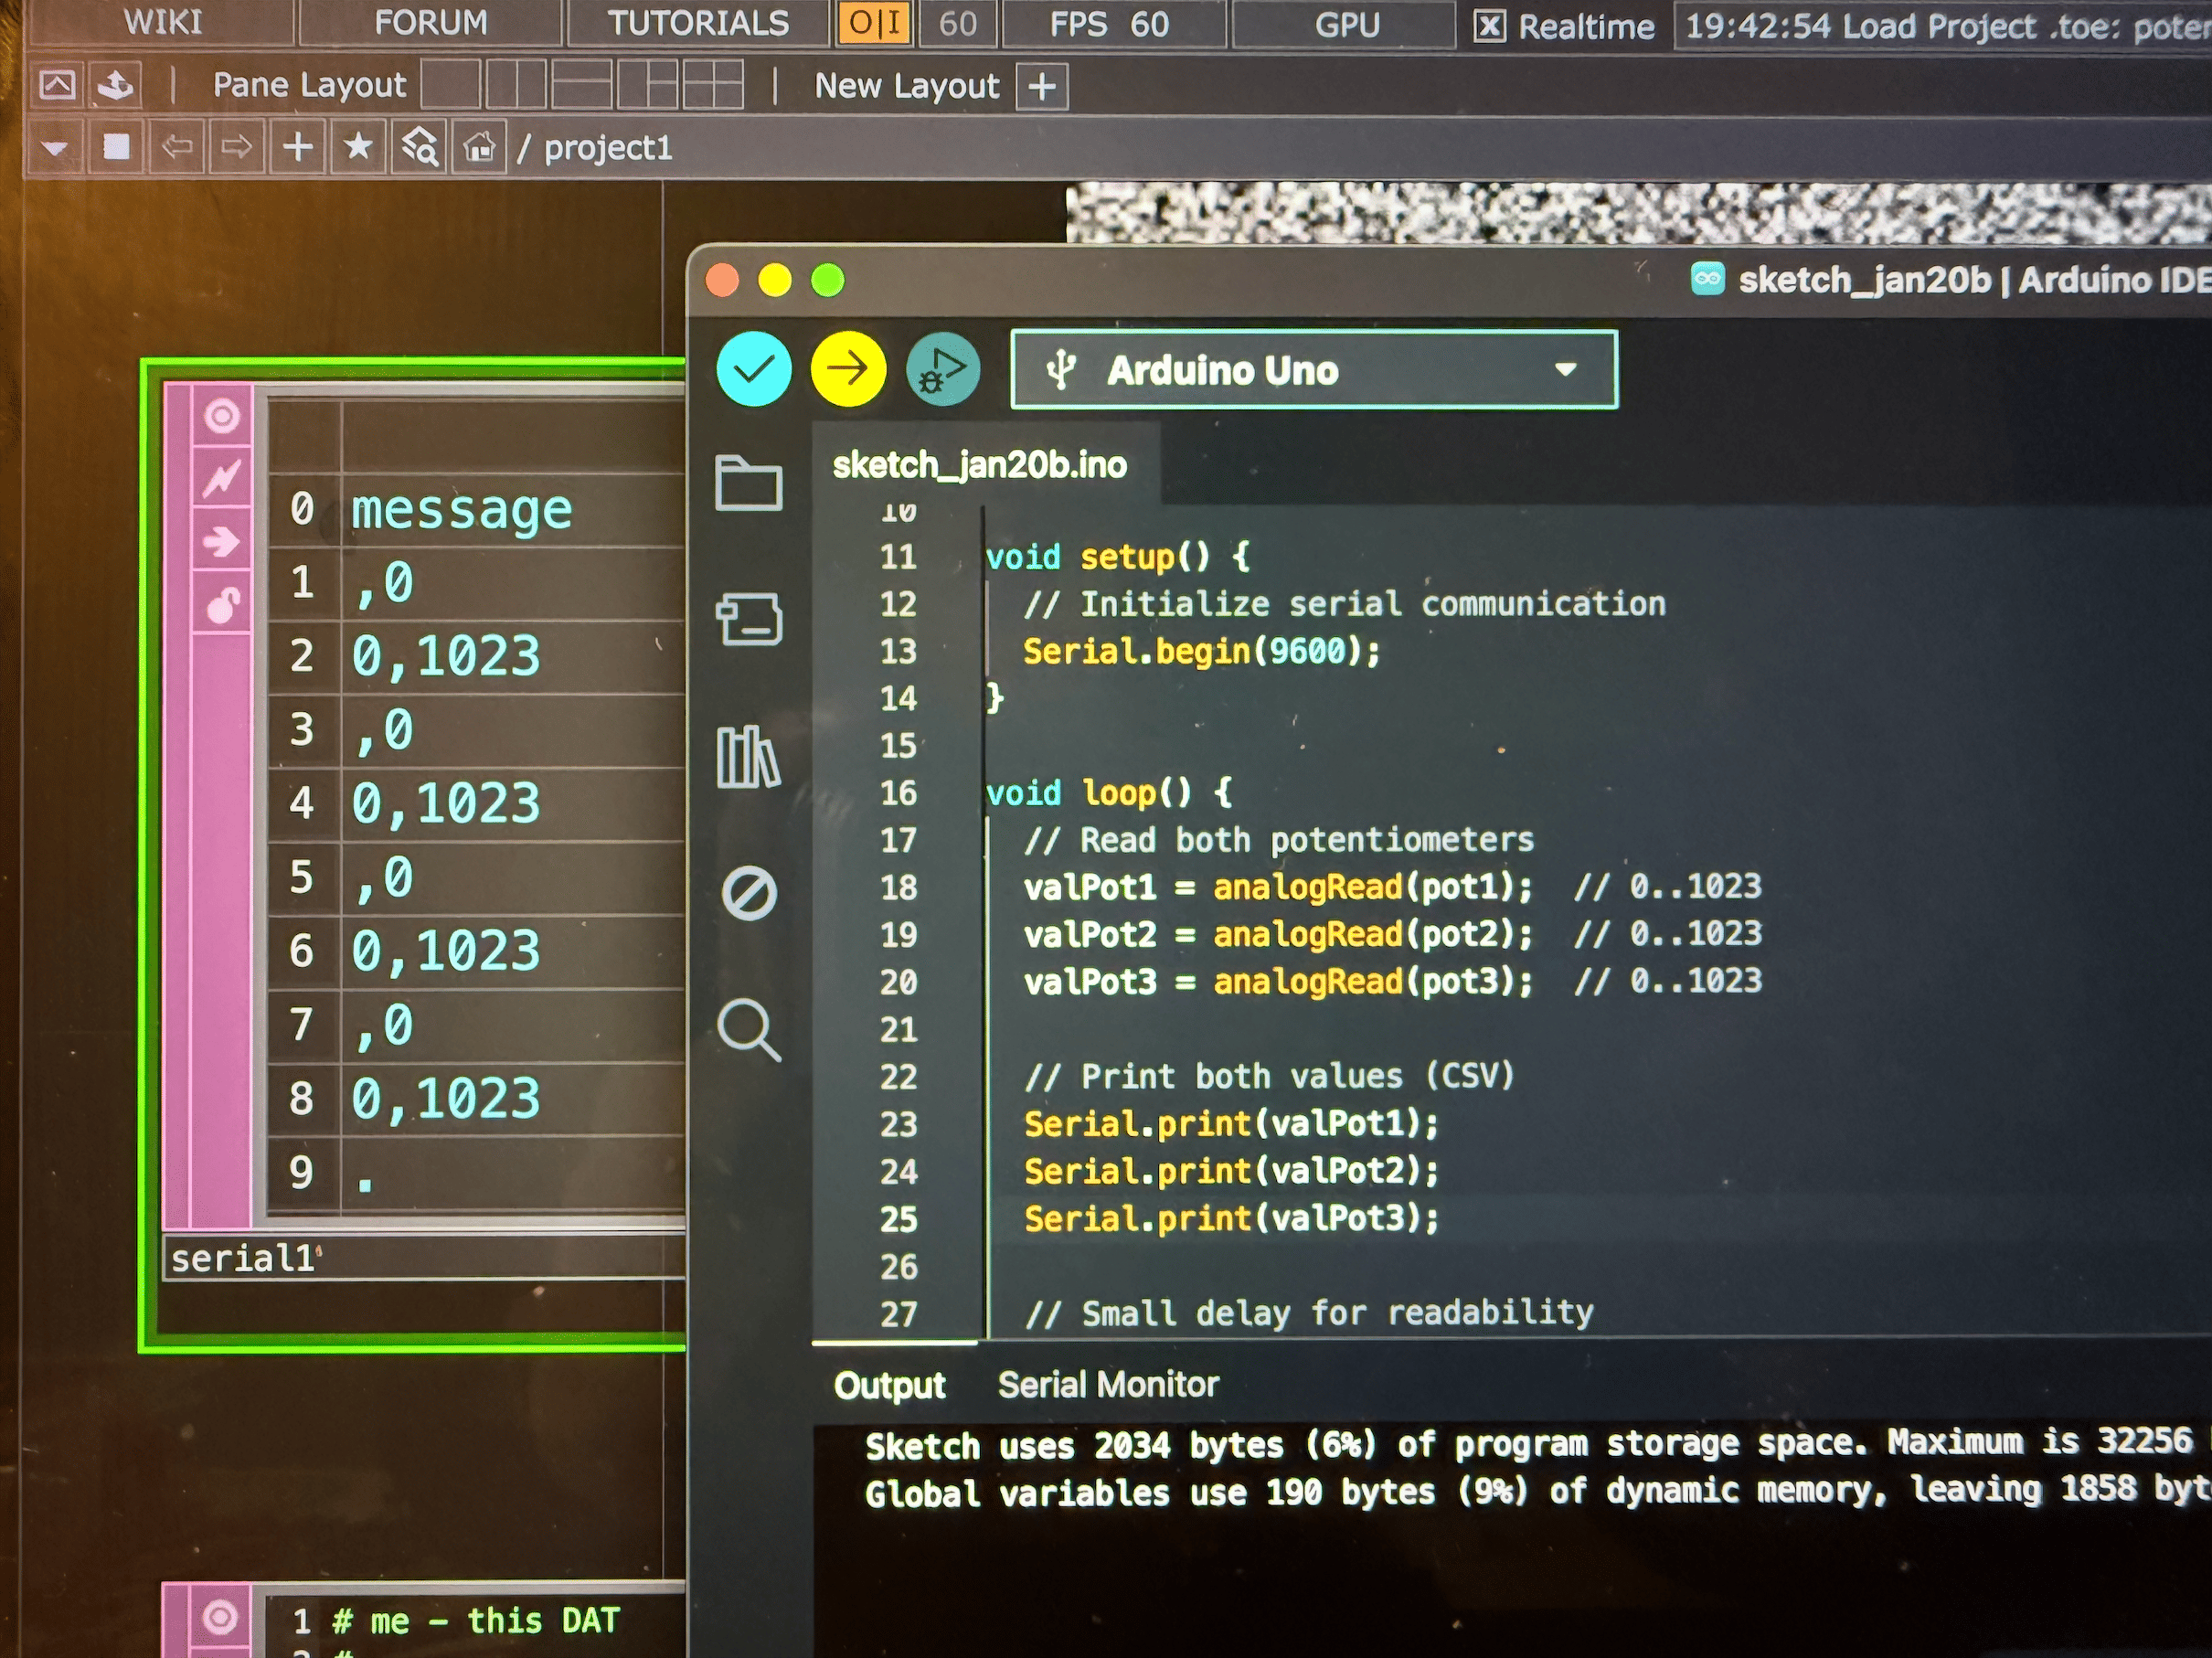Click the project1 path field

[x=607, y=148]
